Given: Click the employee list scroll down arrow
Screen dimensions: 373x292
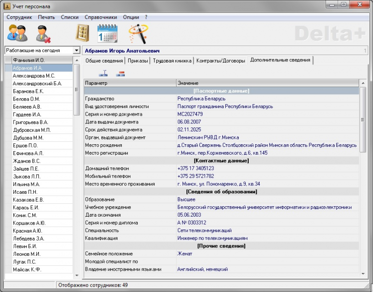Looking at the screenshot, I should pos(77,276).
